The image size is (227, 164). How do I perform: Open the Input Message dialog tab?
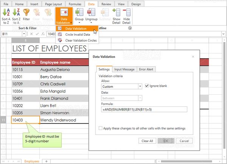point(124,69)
